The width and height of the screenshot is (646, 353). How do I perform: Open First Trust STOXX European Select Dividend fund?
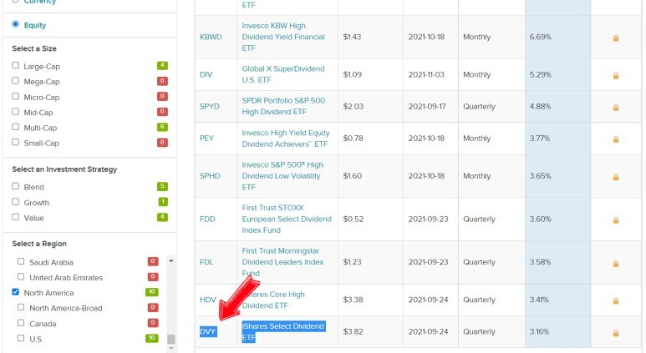287,219
